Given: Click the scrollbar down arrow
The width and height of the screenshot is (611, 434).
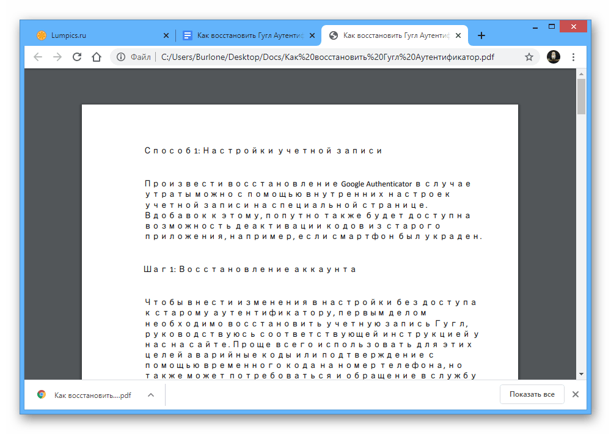Looking at the screenshot, I should pyautogui.click(x=581, y=373).
